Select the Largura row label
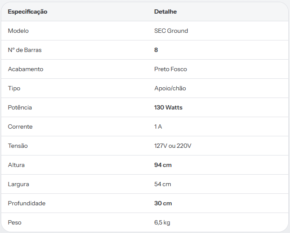The image size is (290, 233). click(x=18, y=184)
